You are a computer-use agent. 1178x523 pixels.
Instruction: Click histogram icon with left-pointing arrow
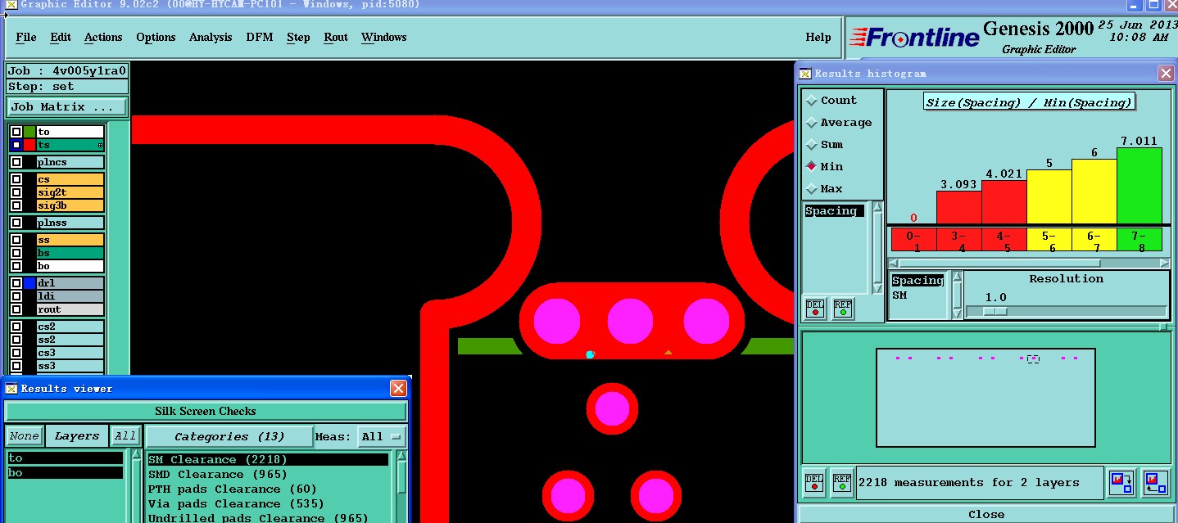(1155, 483)
